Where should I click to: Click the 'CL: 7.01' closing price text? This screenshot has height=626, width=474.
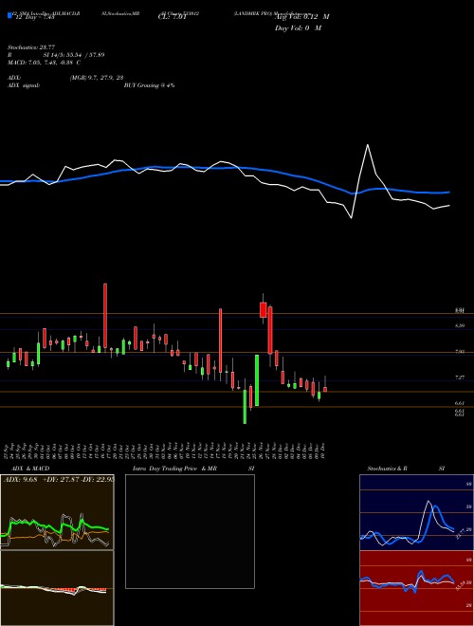tap(172, 18)
